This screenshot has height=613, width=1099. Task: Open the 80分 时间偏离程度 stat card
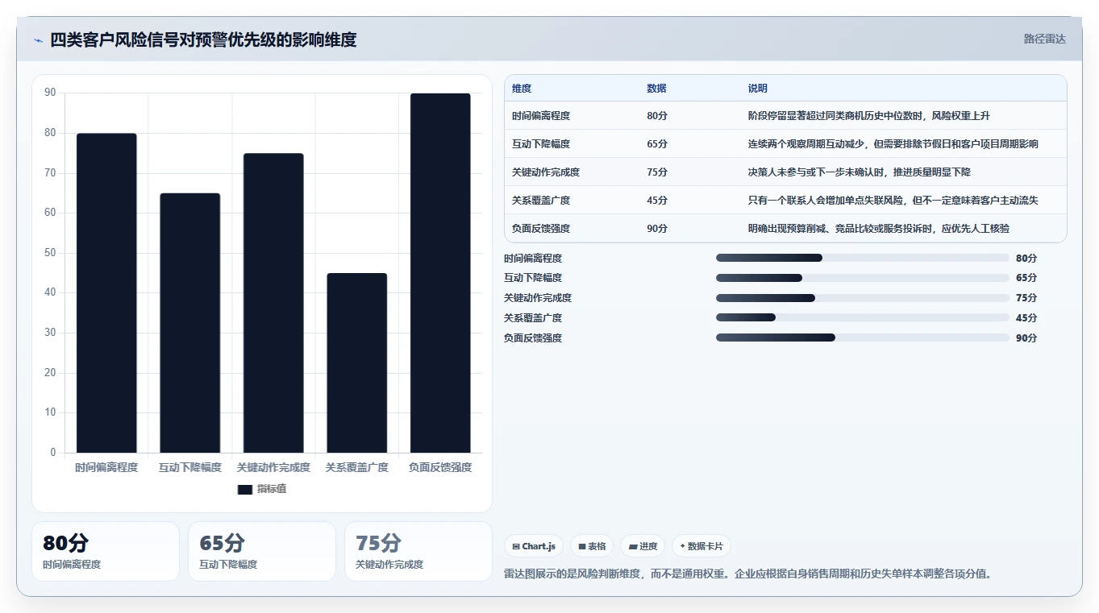(x=106, y=552)
